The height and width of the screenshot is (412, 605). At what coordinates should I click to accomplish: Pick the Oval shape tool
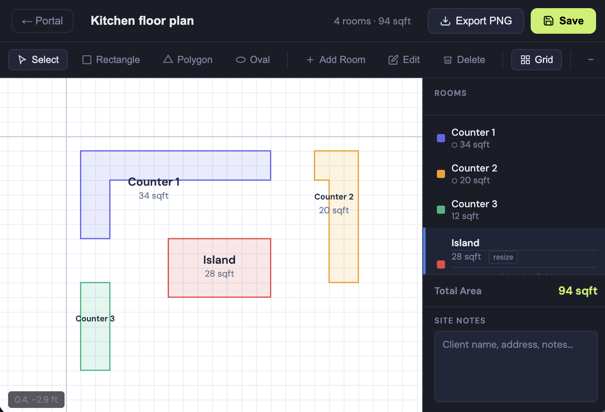click(253, 60)
